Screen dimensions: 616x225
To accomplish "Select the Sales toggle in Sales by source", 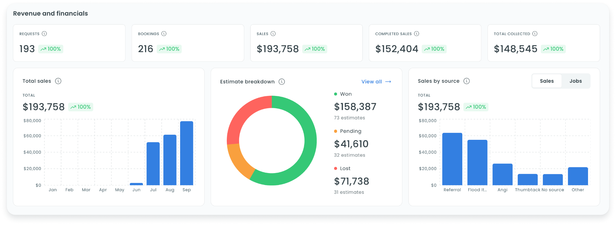I will [x=547, y=81].
